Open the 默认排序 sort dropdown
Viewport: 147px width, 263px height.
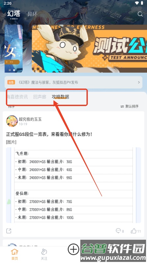pos(130,106)
